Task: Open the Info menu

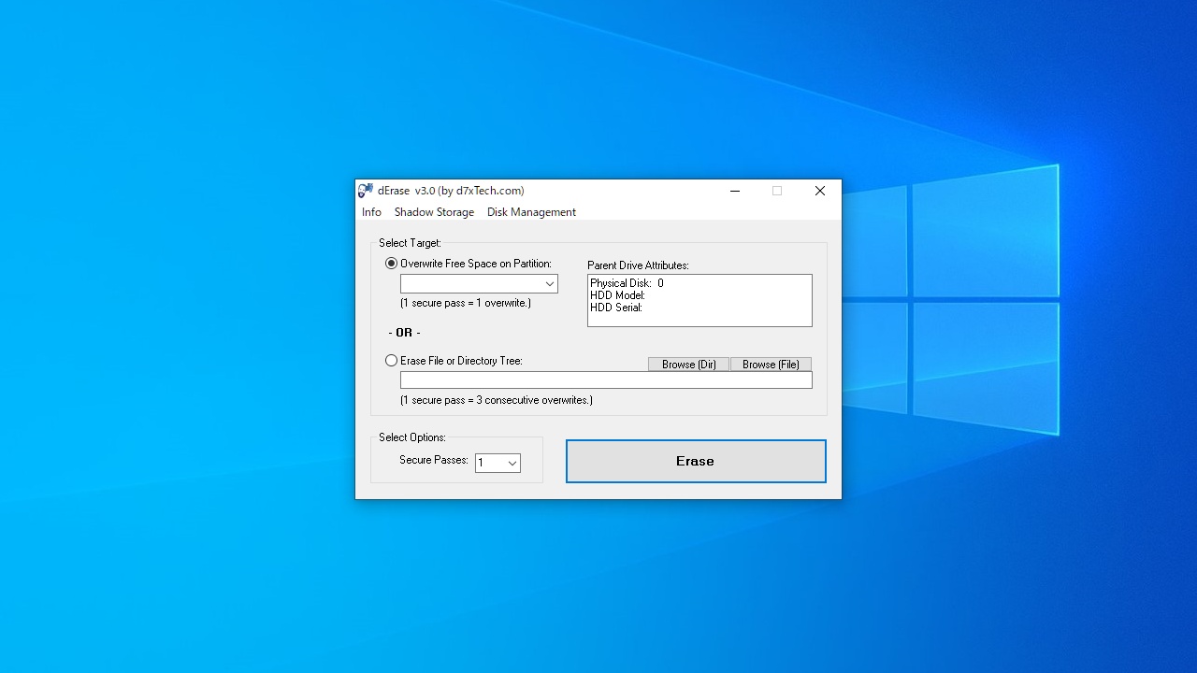Action: (371, 212)
